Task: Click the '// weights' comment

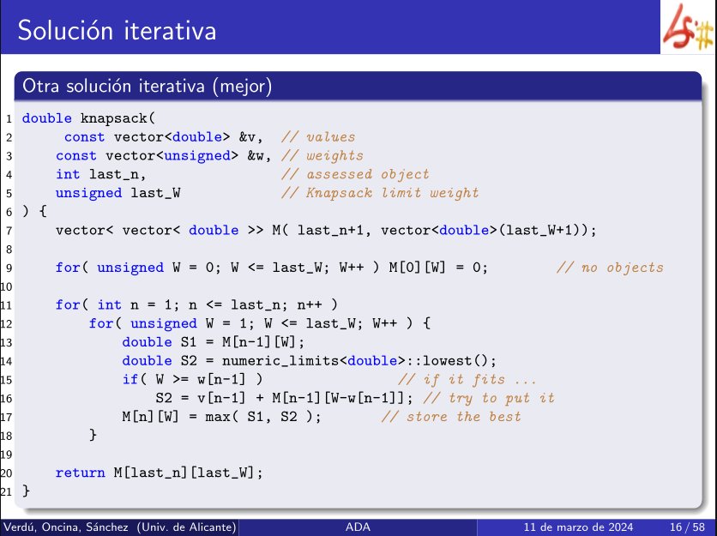Action: [x=322, y=156]
